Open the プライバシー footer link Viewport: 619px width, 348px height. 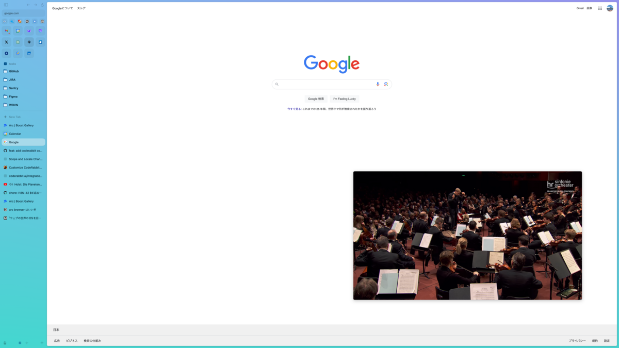click(x=577, y=341)
